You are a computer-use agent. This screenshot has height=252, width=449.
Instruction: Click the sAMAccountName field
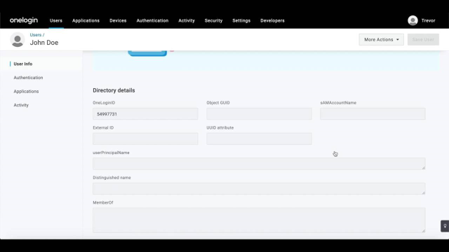(373, 113)
